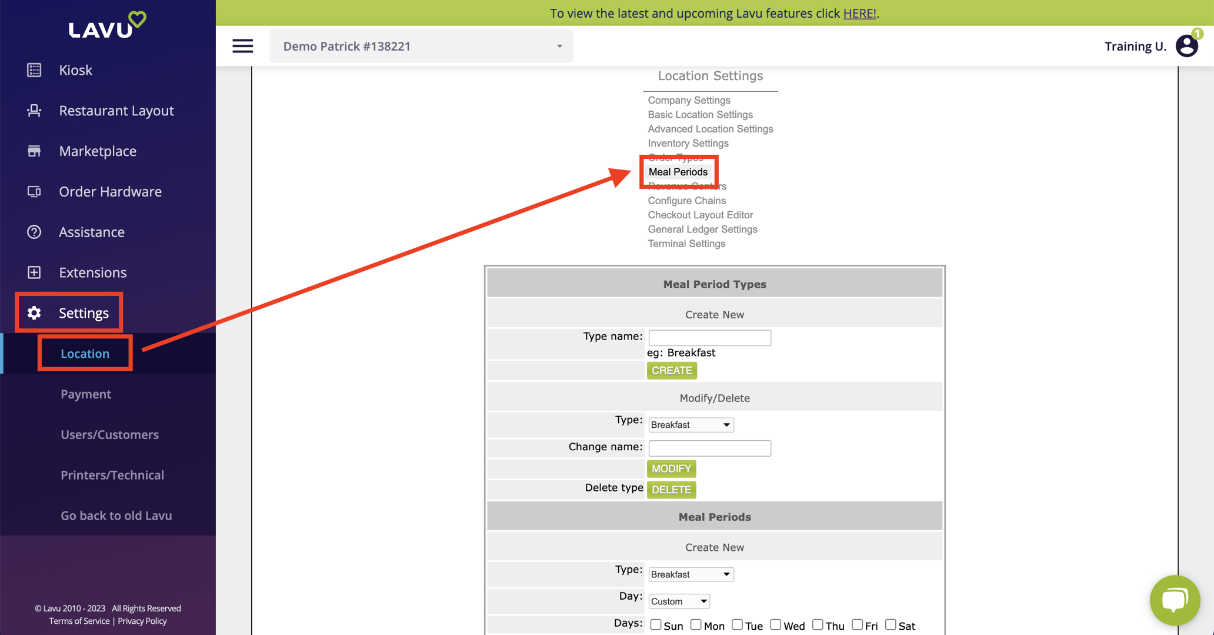1214x635 pixels.
Task: Open Checkout Layout Editor link
Action: pyautogui.click(x=700, y=215)
